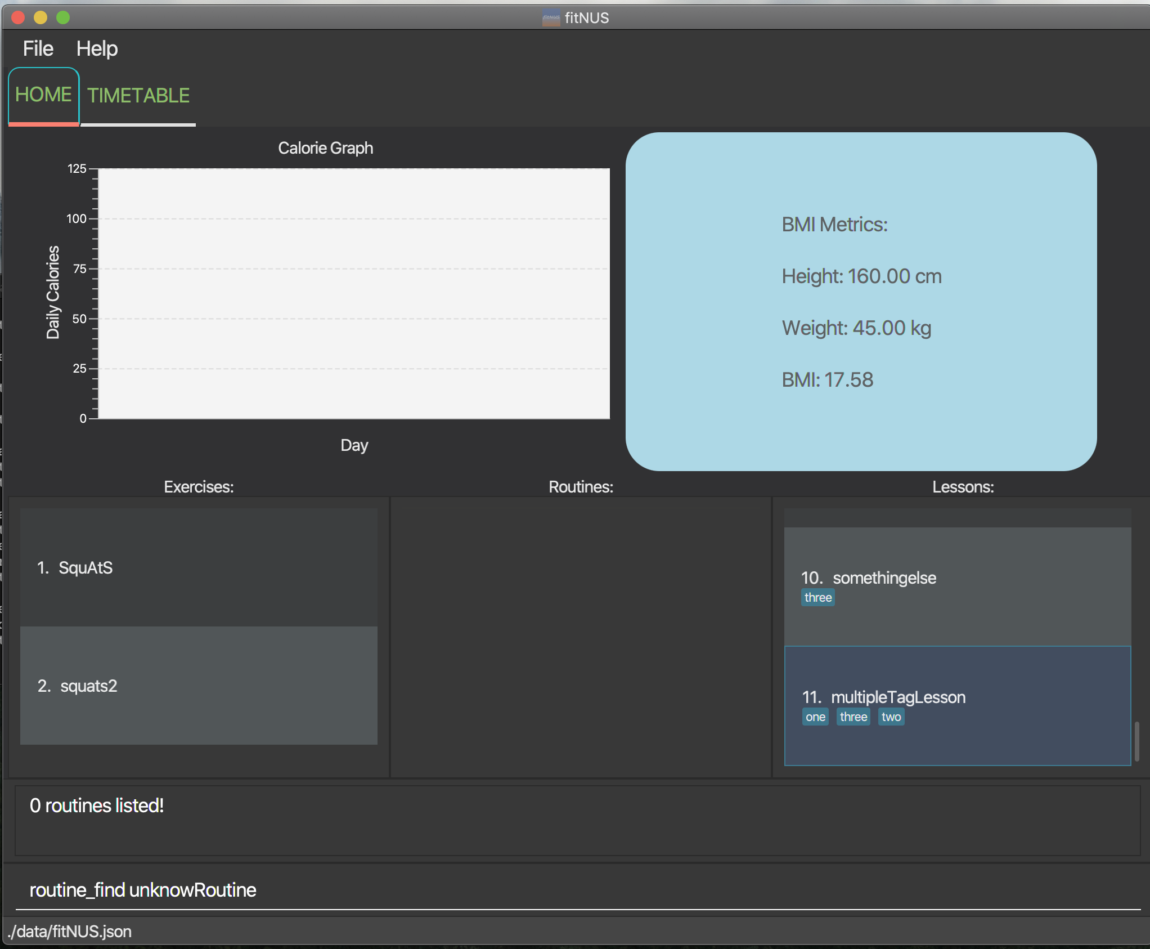1150x949 pixels.
Task: Click the 'one' tag on multipleTagLesson
Action: 815,717
